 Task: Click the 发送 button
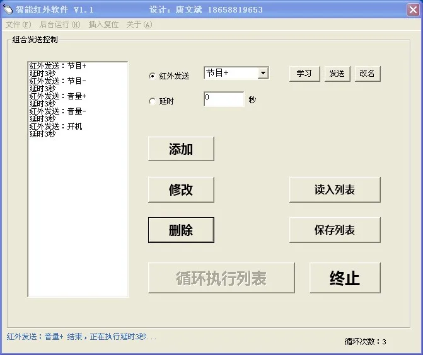coord(337,74)
